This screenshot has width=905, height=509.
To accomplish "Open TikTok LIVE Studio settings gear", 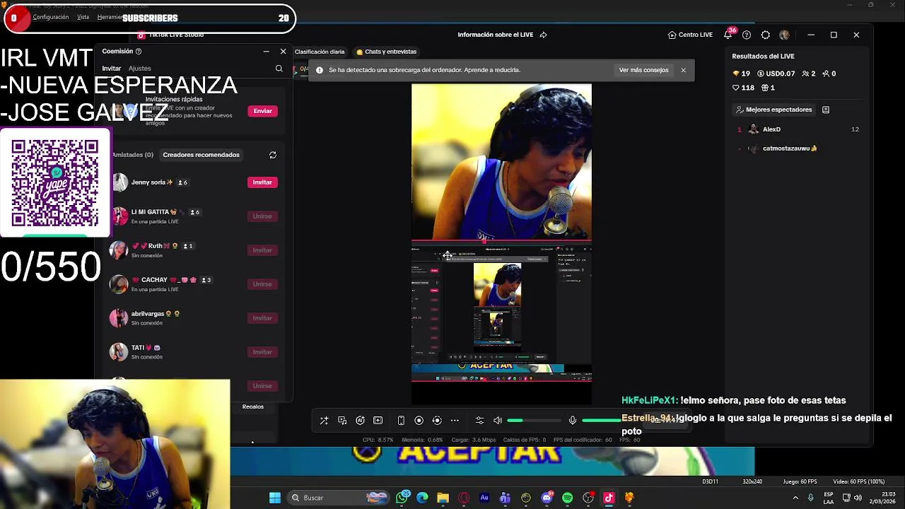I will [766, 35].
